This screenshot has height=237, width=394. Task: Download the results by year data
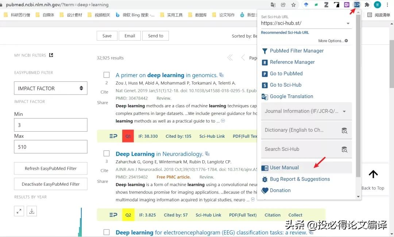(32, 211)
